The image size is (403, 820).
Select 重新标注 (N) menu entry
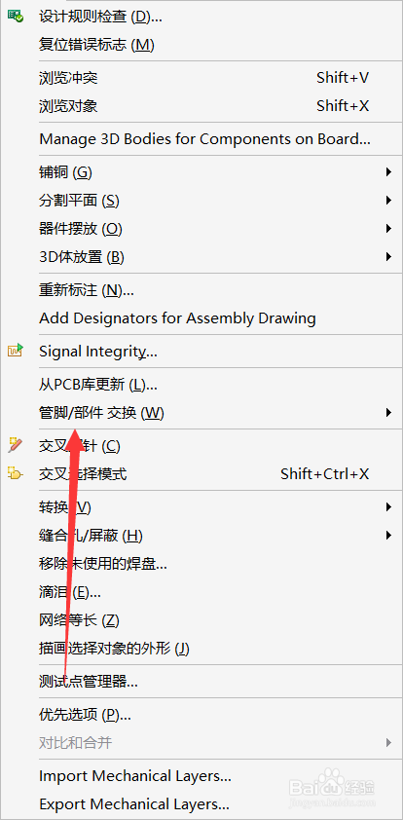click(x=201, y=289)
